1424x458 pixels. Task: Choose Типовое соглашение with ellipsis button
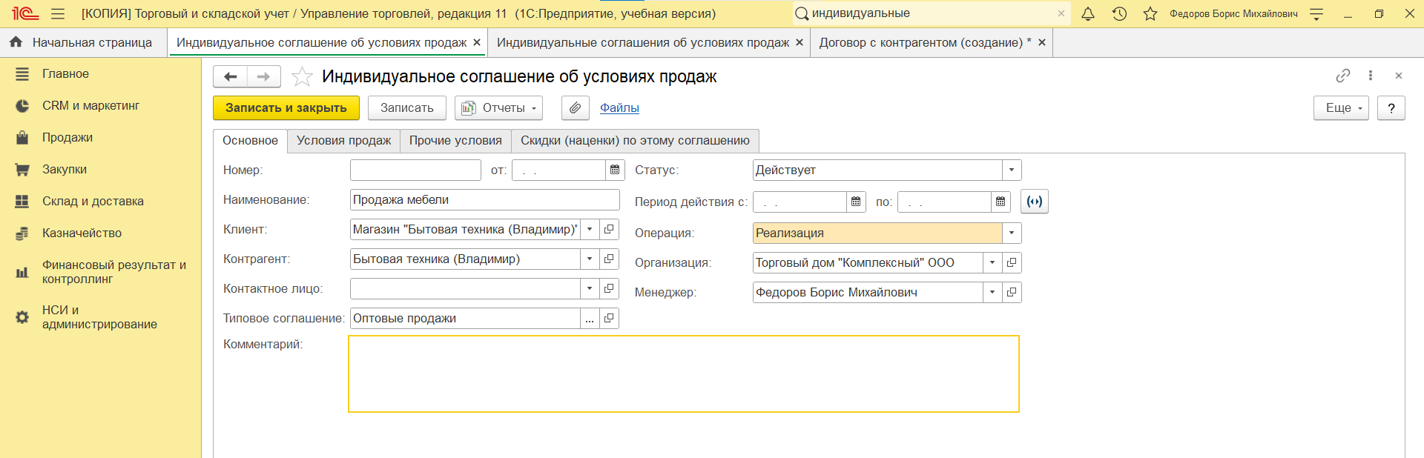(x=590, y=318)
